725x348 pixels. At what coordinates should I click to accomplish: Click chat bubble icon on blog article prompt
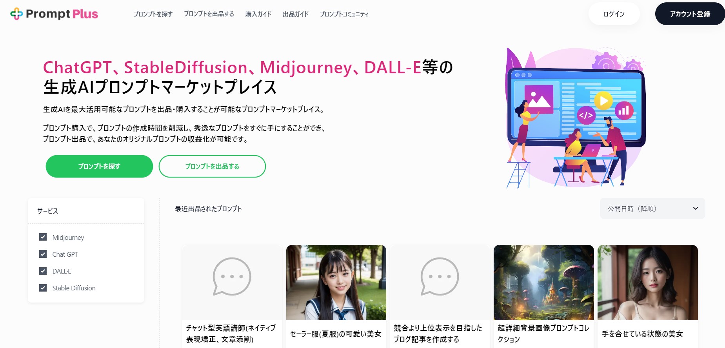(440, 276)
